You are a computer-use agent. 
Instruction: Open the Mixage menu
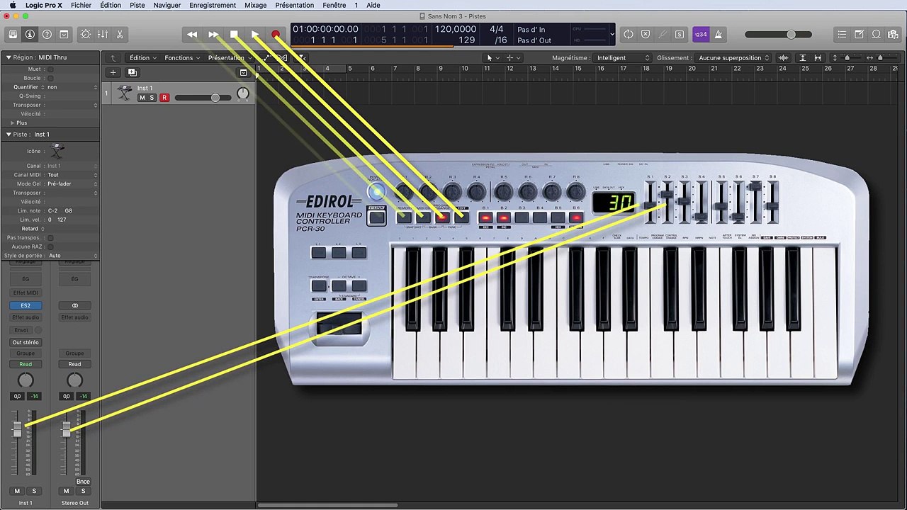[255, 5]
